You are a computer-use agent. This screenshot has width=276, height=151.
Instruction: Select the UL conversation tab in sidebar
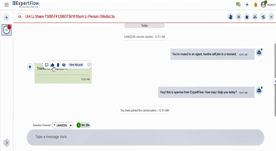coord(7,30)
